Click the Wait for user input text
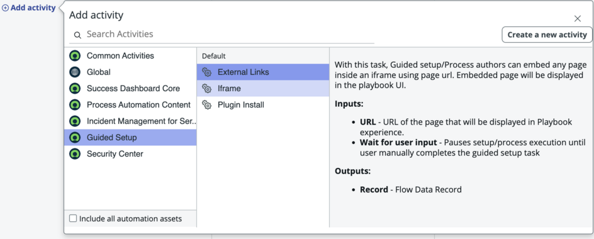Viewport: 594px width, 239px height. (398, 143)
